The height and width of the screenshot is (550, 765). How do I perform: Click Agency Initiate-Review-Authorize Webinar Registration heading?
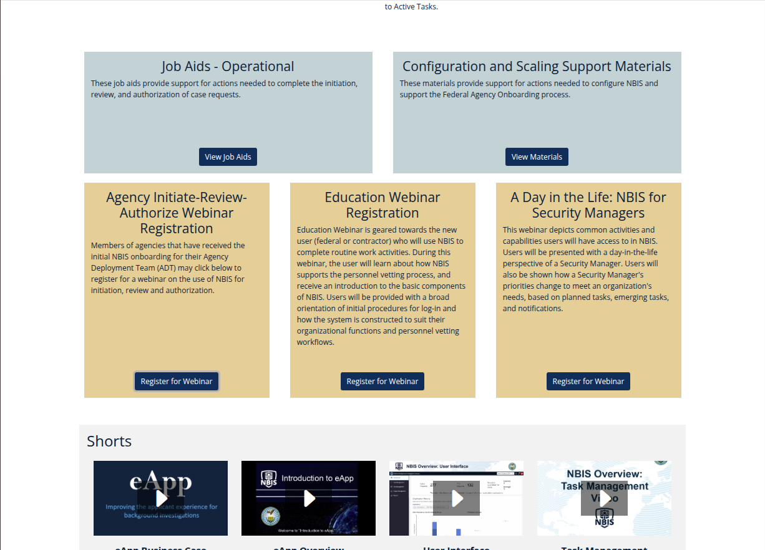(177, 213)
